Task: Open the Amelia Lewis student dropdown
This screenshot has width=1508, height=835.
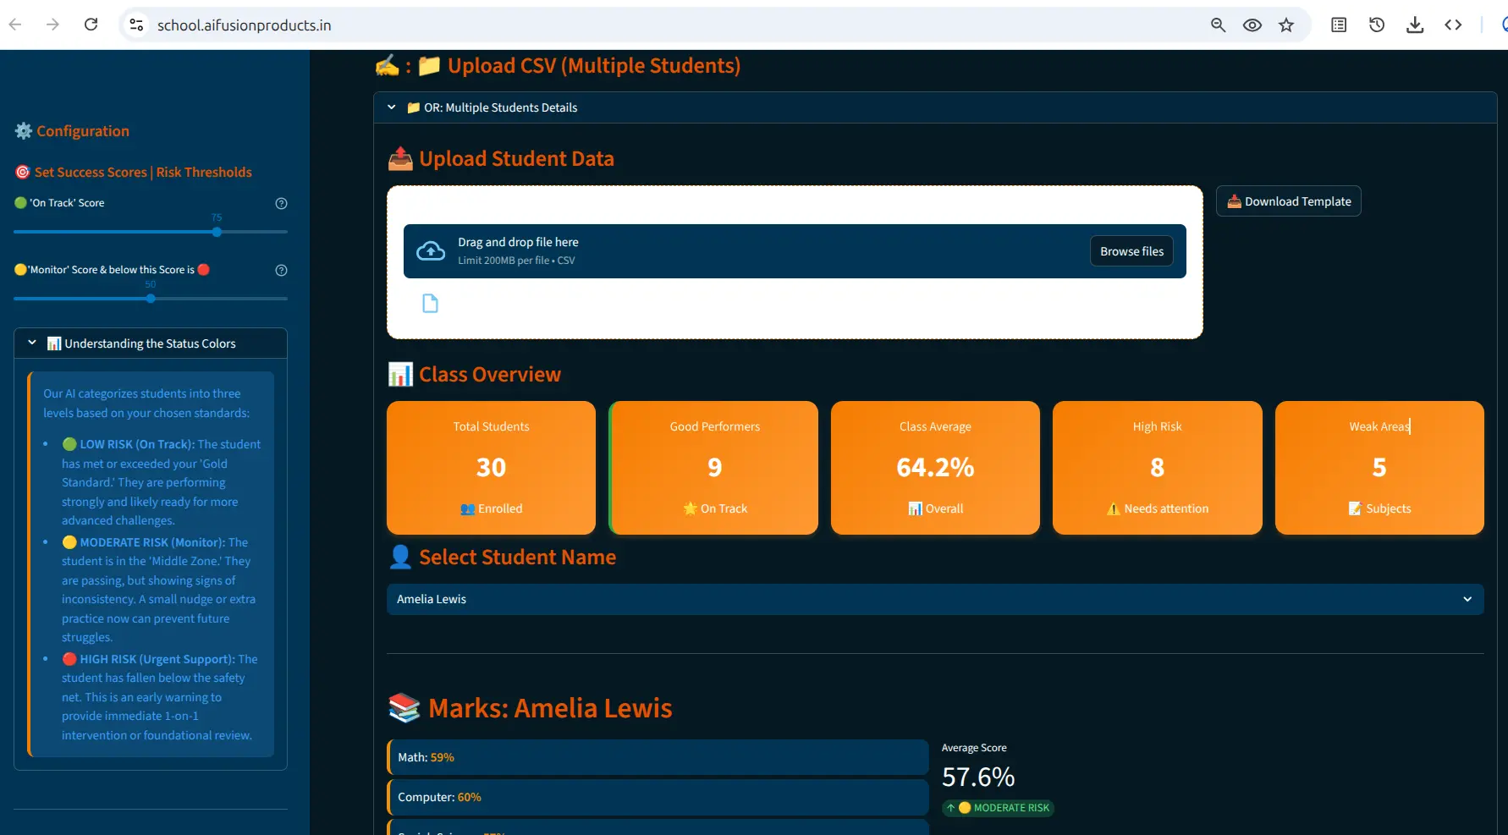Action: 935,599
